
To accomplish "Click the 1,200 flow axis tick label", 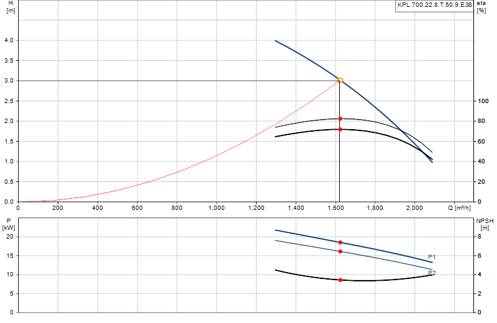I will click(256, 208).
